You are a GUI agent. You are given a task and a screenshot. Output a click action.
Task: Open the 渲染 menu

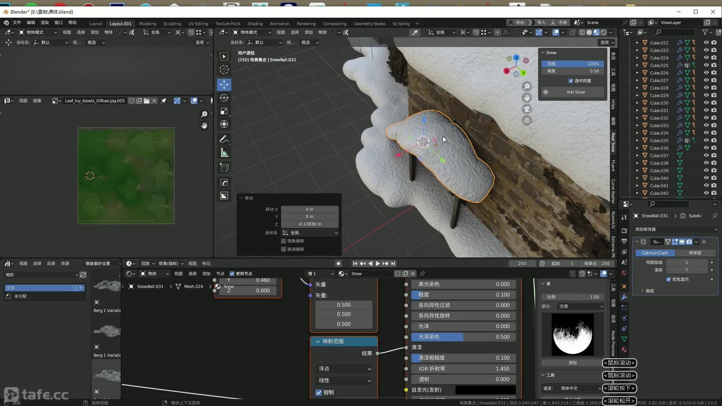[45, 23]
